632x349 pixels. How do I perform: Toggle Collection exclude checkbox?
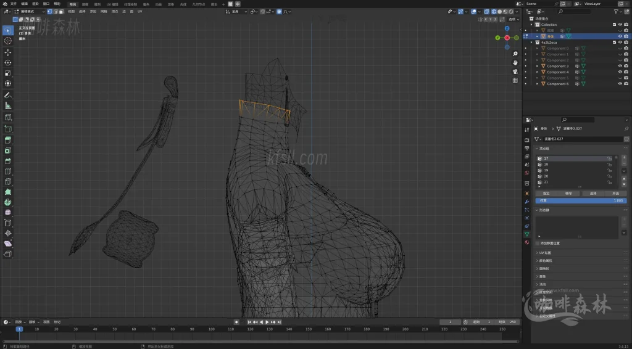tap(614, 25)
